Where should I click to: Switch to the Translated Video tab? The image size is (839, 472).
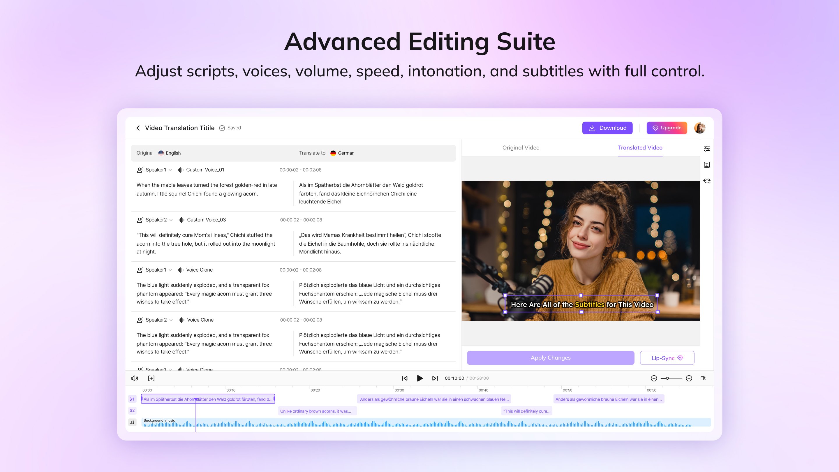click(x=640, y=147)
